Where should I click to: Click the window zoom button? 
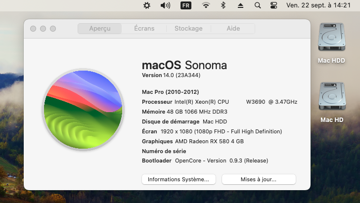[53, 29]
